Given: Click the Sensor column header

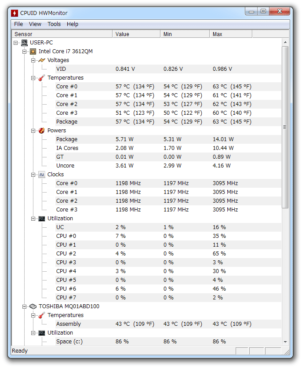Looking at the screenshot, I should click(x=62, y=34).
